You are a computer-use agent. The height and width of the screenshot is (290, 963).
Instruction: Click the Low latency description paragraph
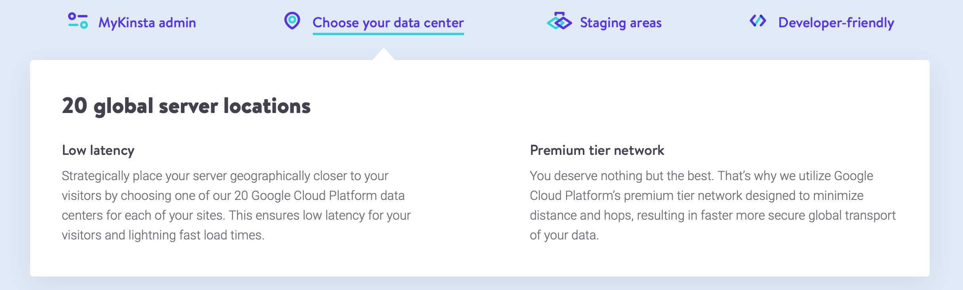point(236,205)
